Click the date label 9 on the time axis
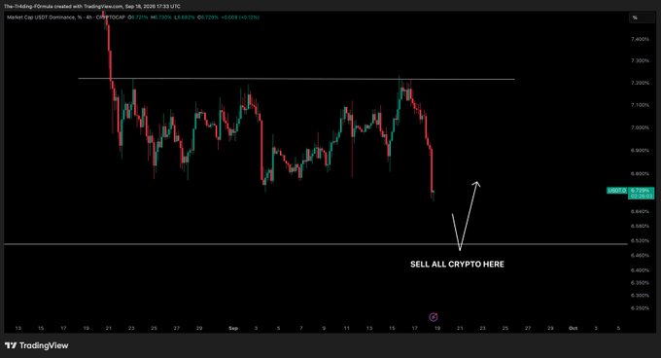661x358 pixels. 324,328
